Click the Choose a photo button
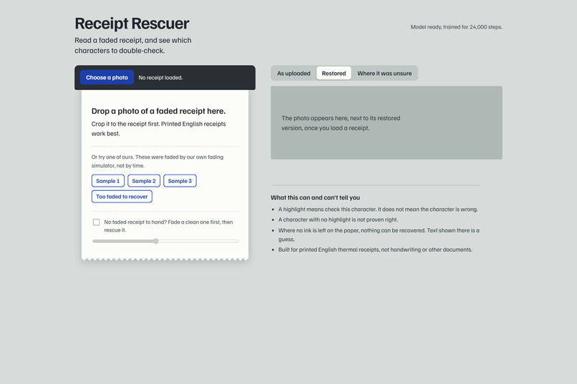 point(107,77)
